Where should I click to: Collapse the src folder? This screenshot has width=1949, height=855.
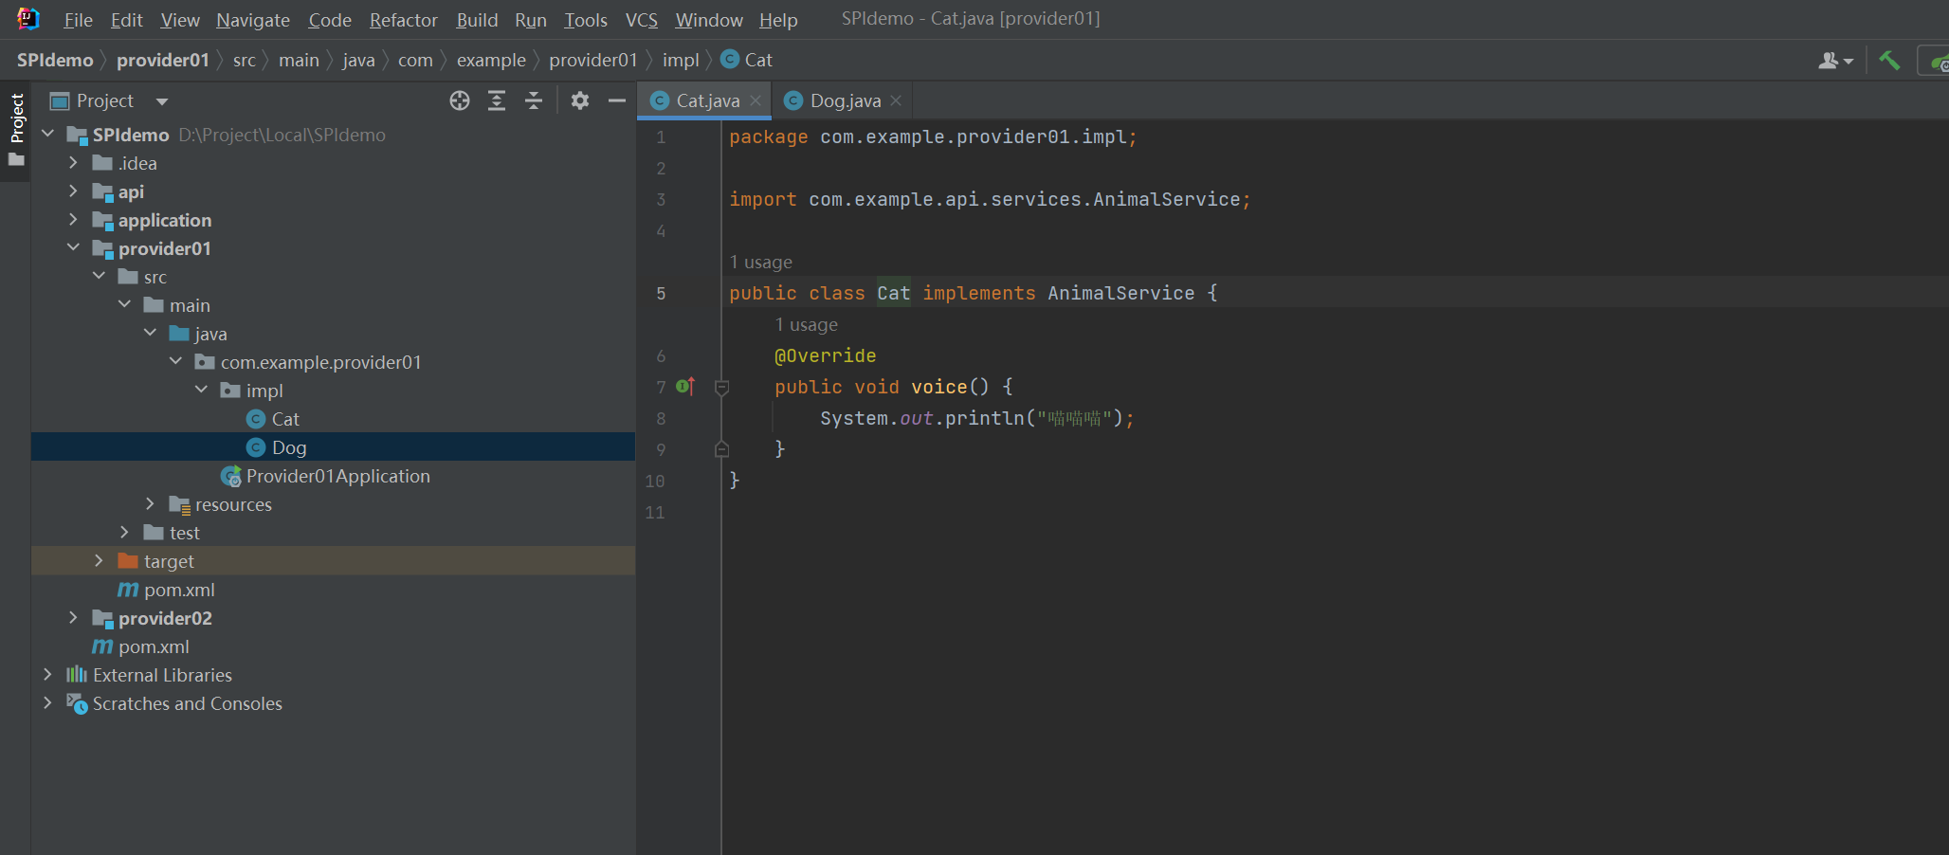tap(100, 277)
